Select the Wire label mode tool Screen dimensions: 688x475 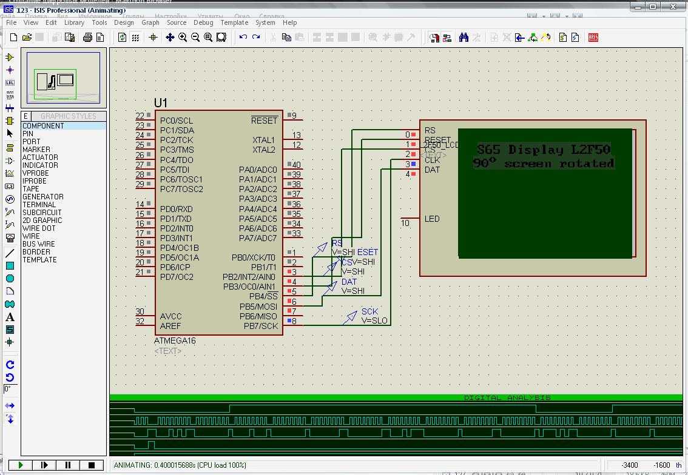[10, 83]
